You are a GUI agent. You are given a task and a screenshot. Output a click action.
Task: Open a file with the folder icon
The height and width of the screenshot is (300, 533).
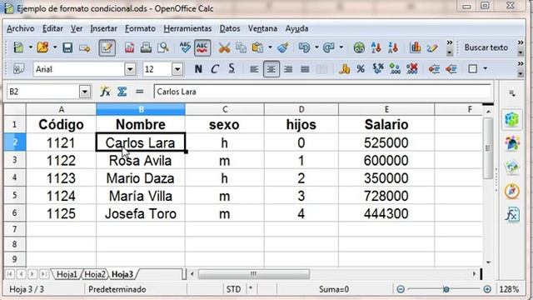point(42,47)
